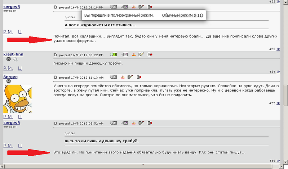This screenshot has width=288, height=169.
Task: Click IP link next to post #55
Action: click(278, 103)
